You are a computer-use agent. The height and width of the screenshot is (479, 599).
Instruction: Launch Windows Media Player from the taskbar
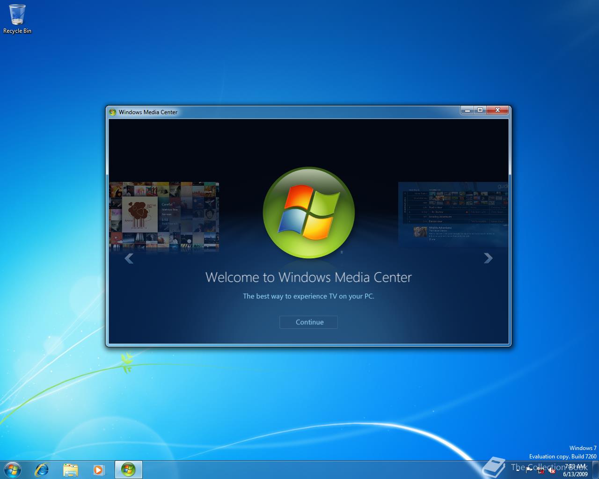pyautogui.click(x=99, y=470)
